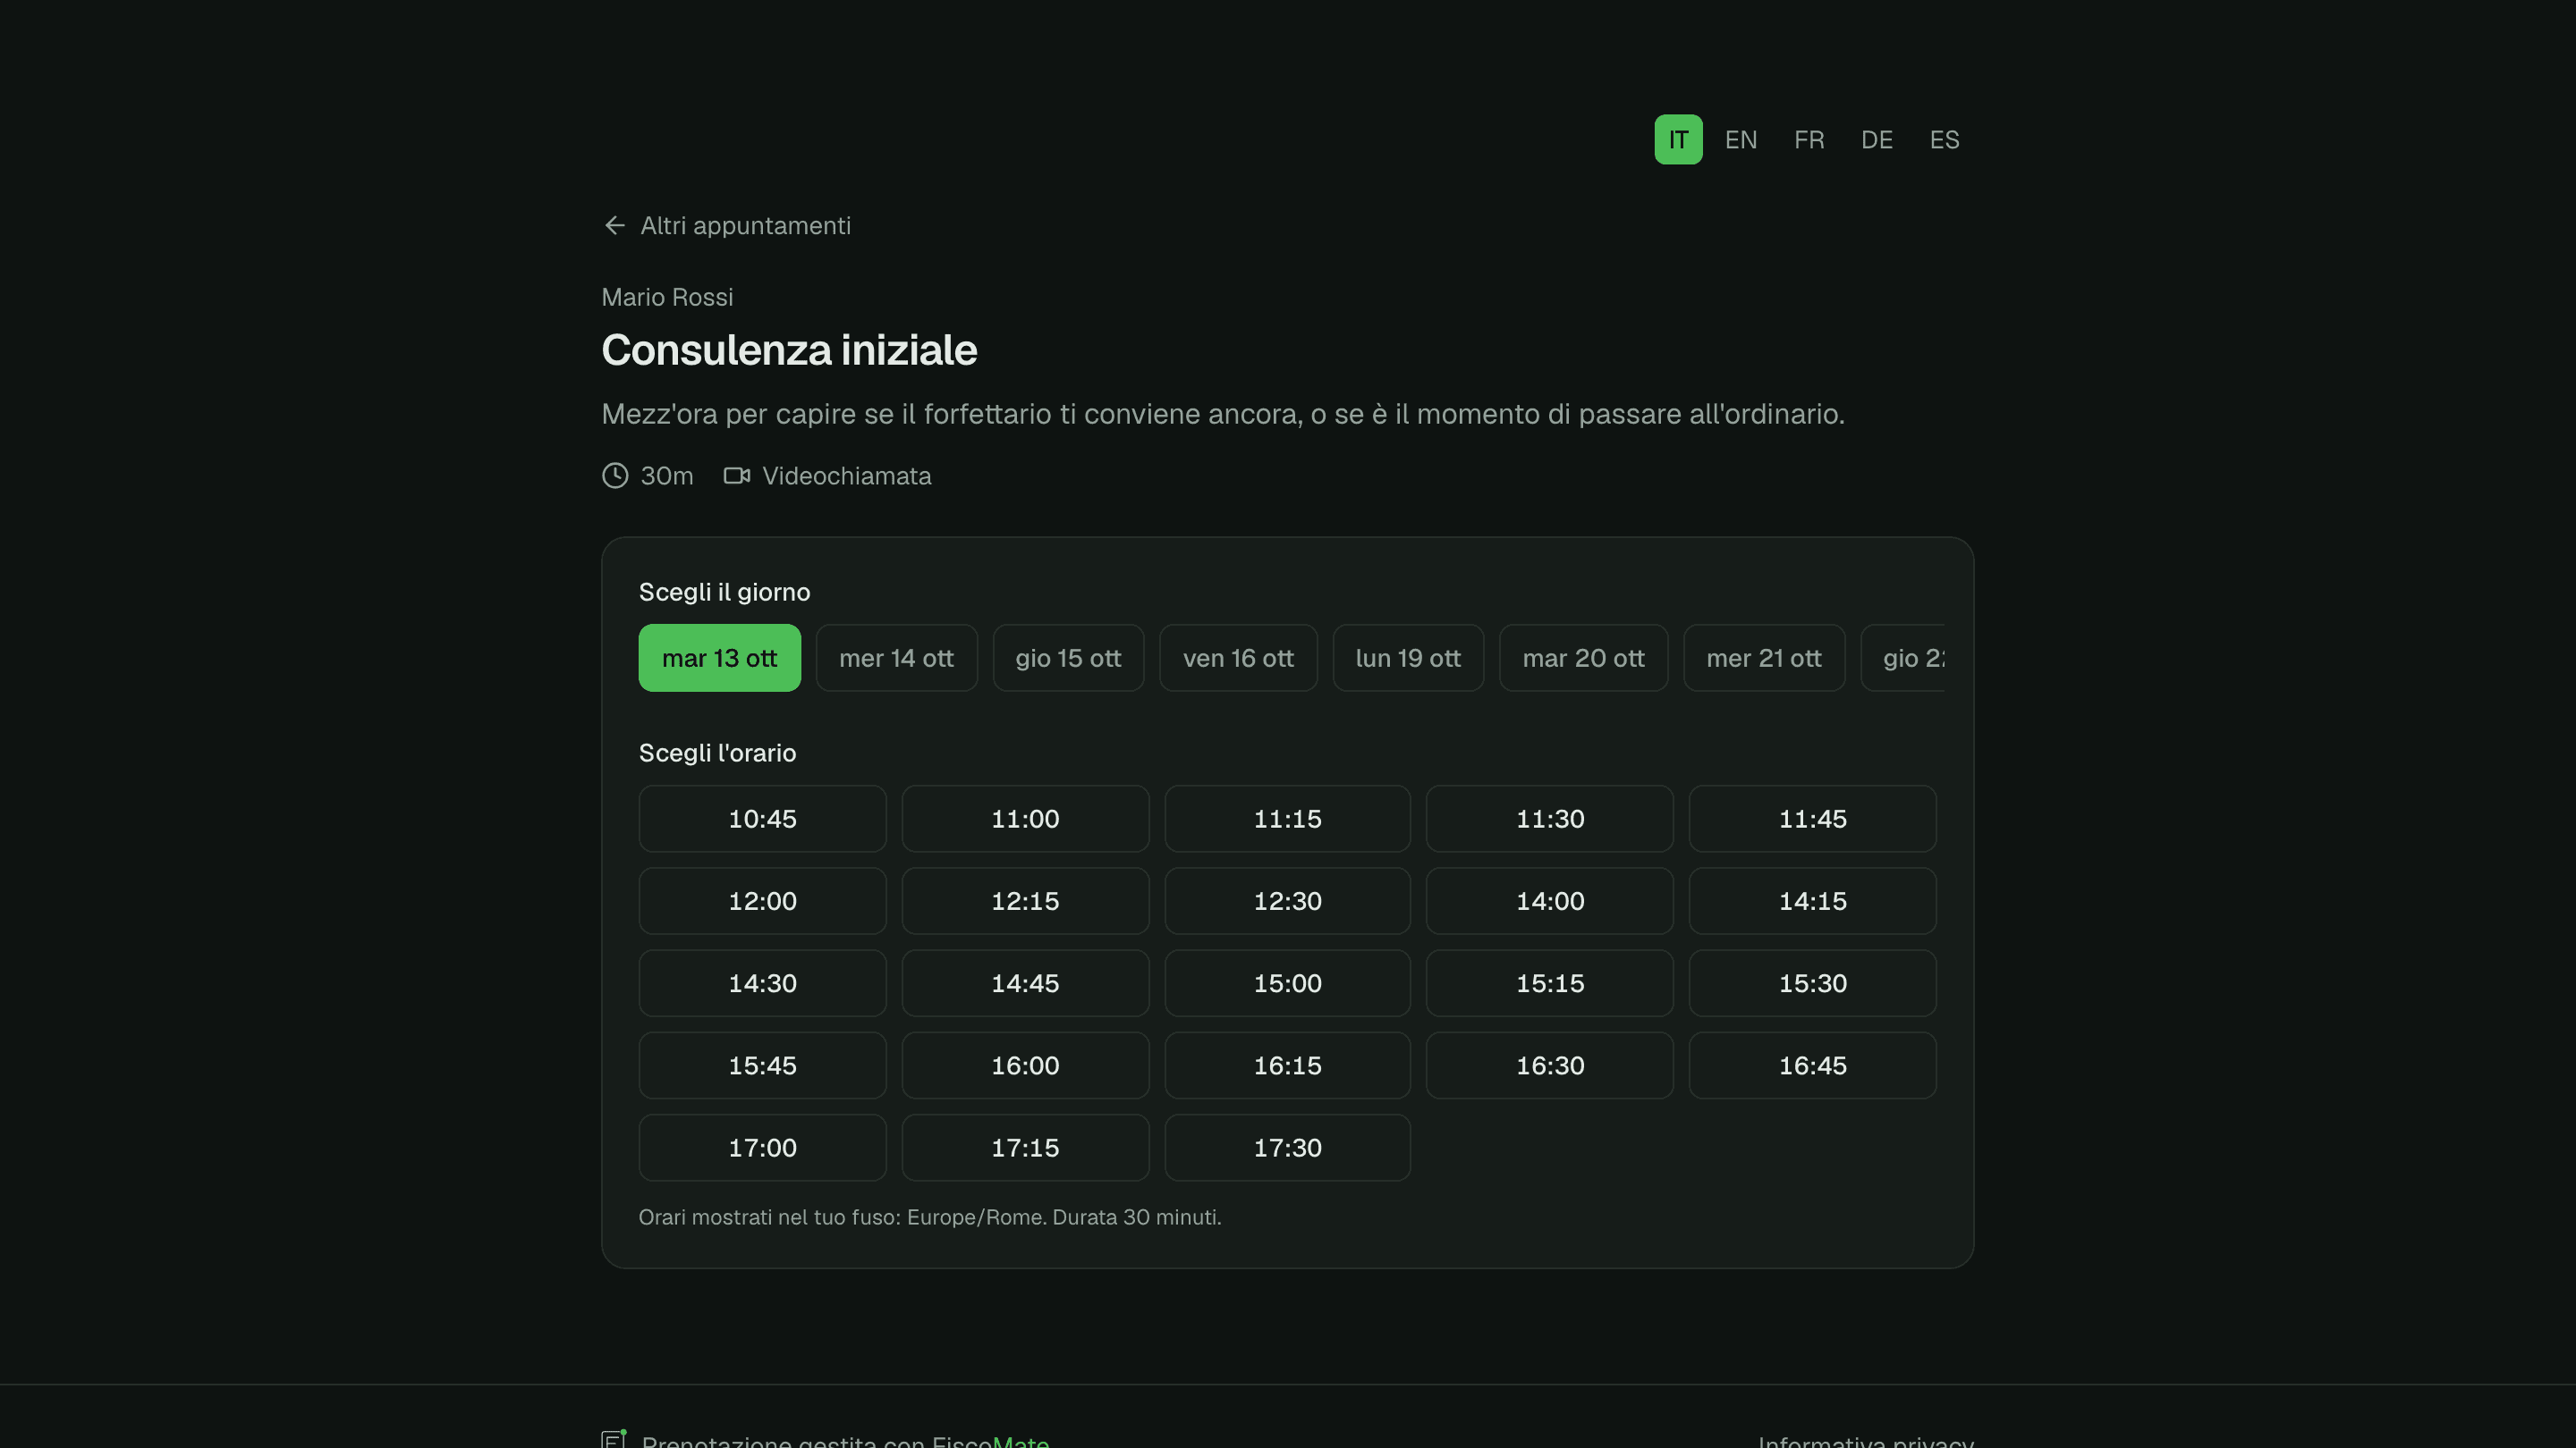Select the 12:30 time slot
The height and width of the screenshot is (1448, 2576).
(x=1288, y=900)
